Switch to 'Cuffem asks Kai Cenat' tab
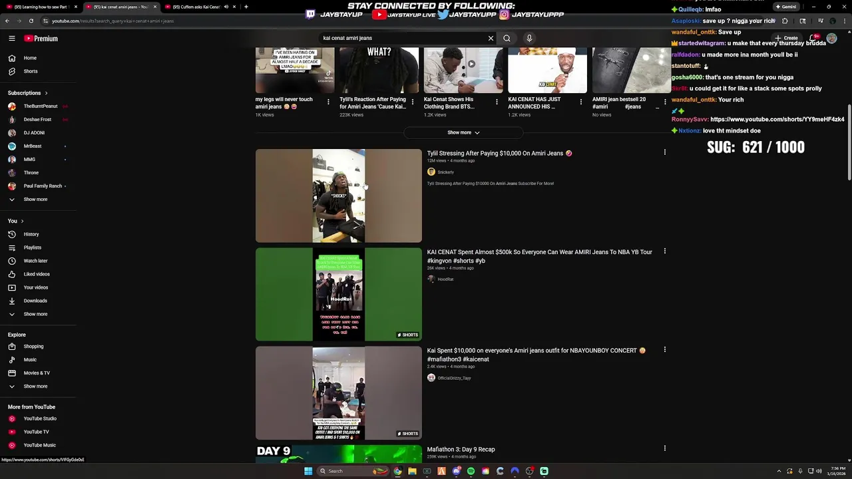Viewport: 852px width, 479px height. coord(196,7)
